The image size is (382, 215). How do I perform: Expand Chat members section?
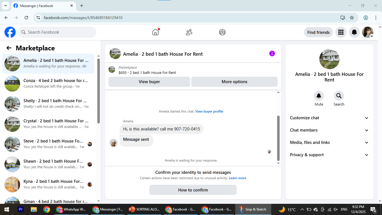(x=329, y=130)
